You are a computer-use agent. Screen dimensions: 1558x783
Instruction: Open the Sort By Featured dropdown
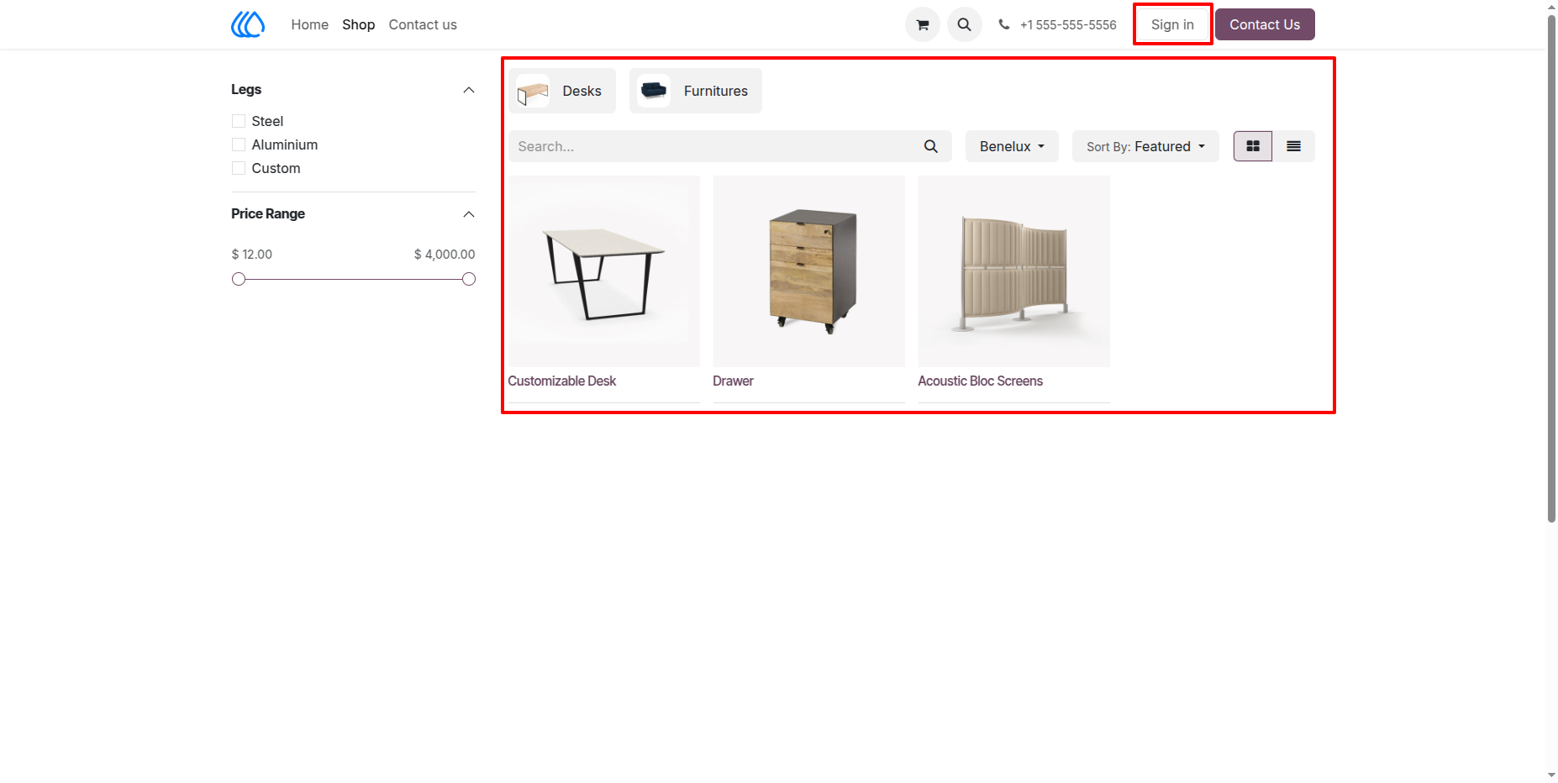[1145, 146]
